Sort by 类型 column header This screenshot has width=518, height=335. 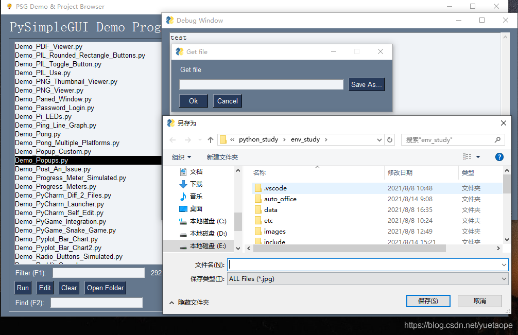pyautogui.click(x=468, y=172)
